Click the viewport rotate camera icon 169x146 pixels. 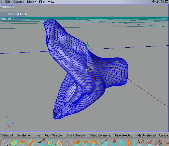point(162,2)
